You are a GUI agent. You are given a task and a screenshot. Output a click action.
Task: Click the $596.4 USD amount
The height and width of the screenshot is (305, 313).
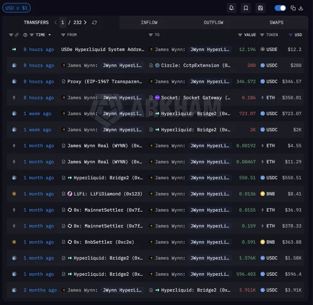(x=293, y=274)
